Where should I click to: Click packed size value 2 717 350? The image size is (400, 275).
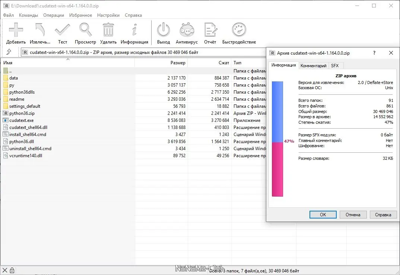(220, 92)
